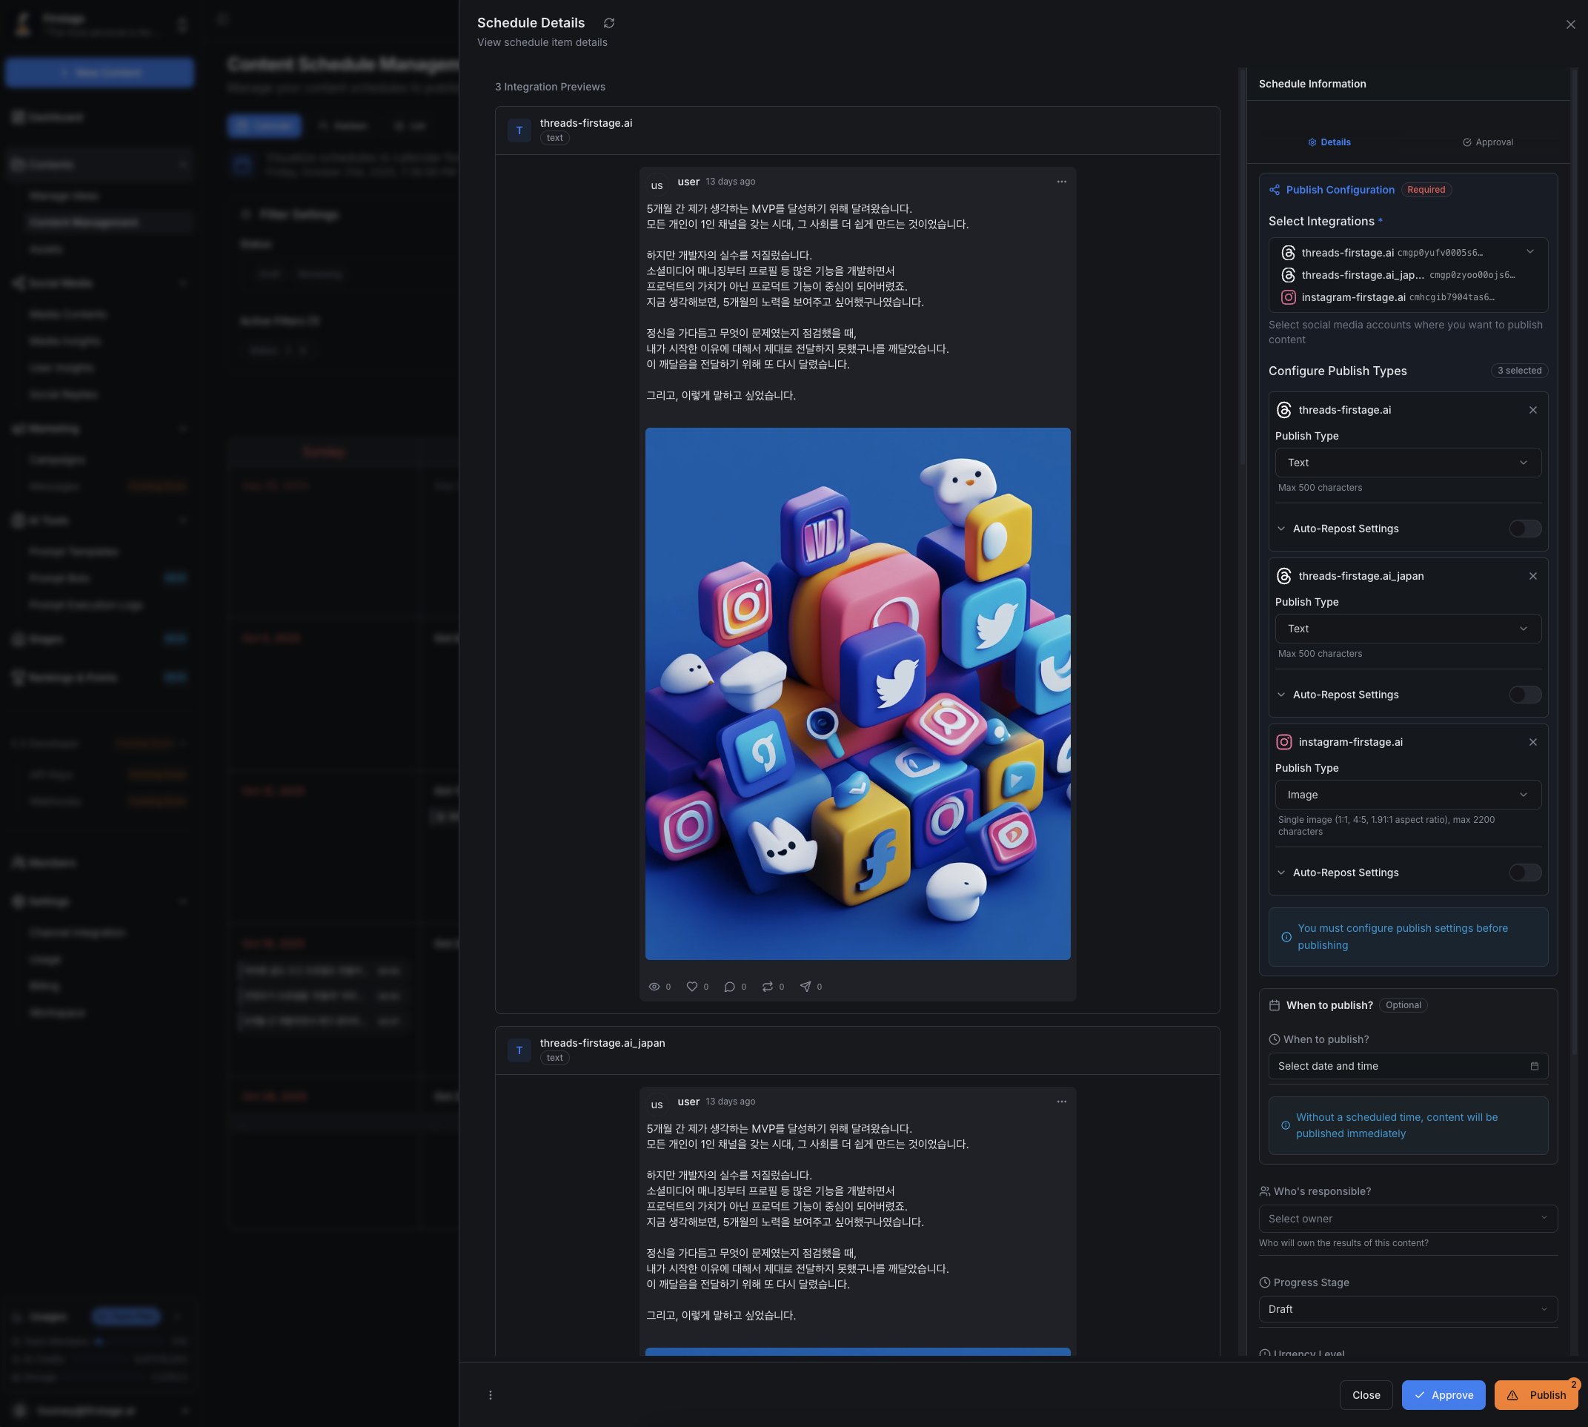Viewport: 1588px width, 1427px height.
Task: Open the Publish Type dropdown for instagram-firstage.ai
Action: pyautogui.click(x=1407, y=795)
